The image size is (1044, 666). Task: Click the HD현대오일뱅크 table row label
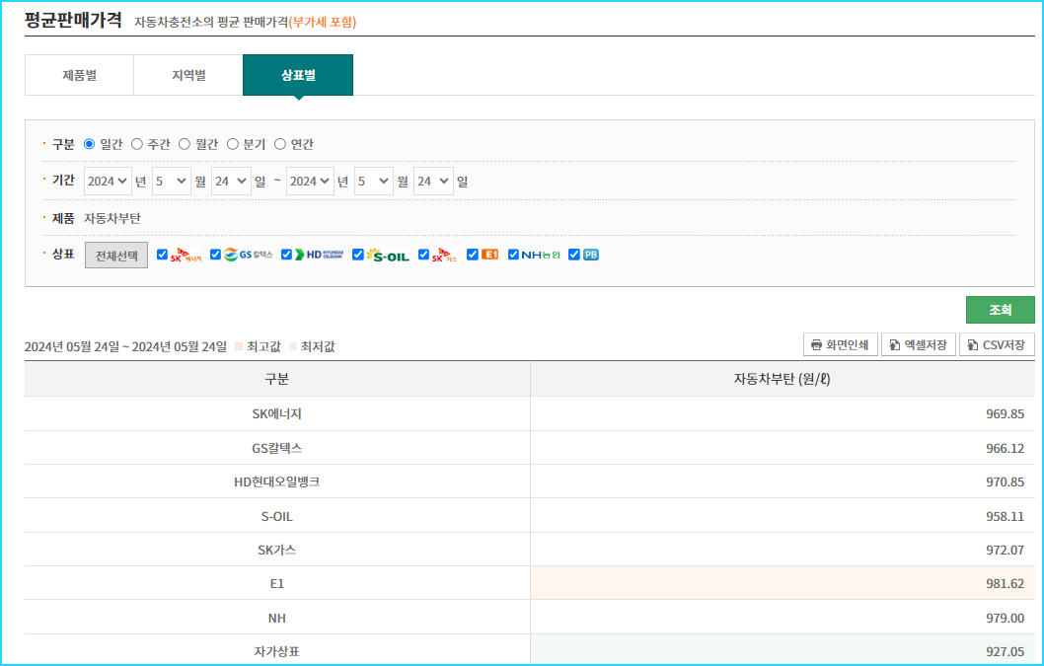pyautogui.click(x=277, y=481)
